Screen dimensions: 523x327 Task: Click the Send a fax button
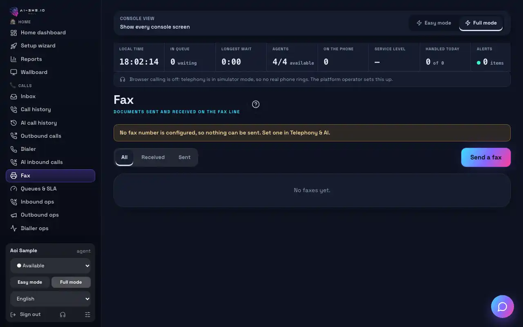pos(486,157)
